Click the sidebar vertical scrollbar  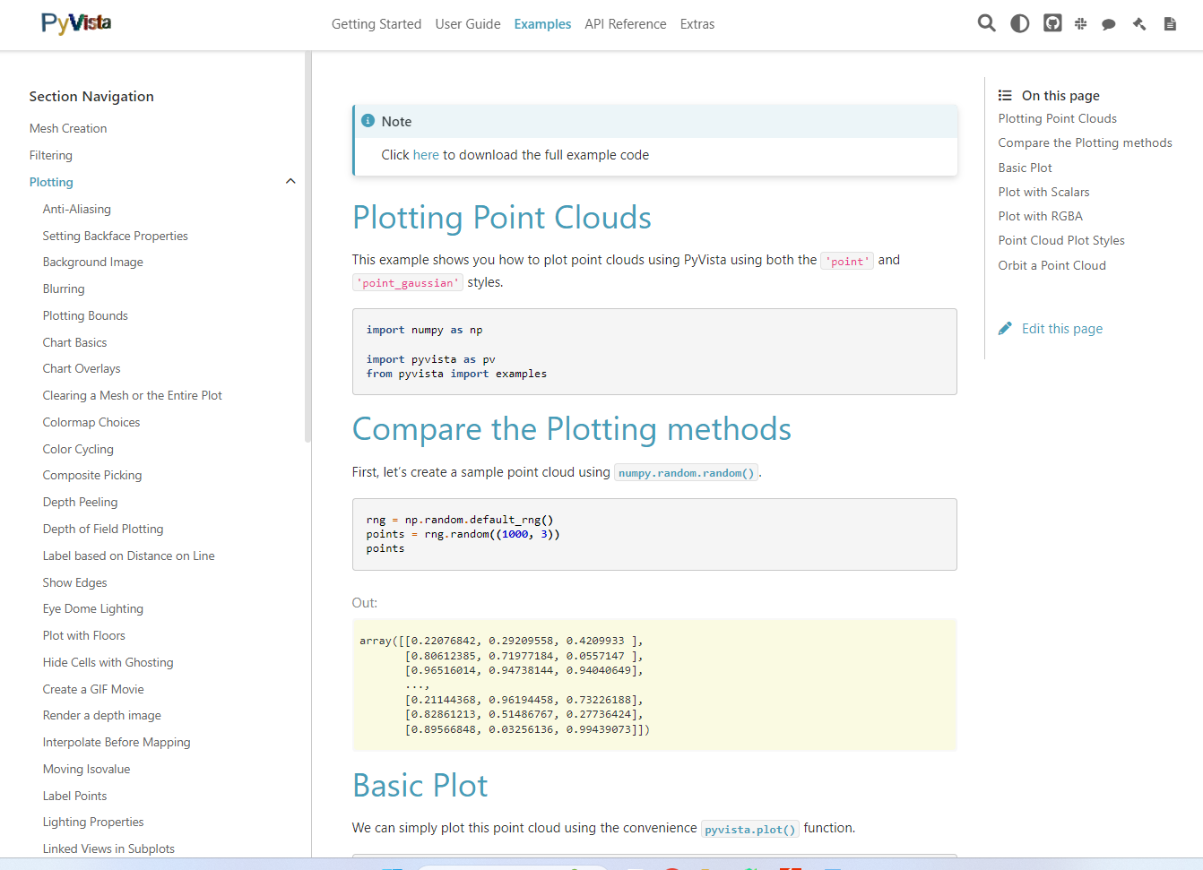(307, 246)
